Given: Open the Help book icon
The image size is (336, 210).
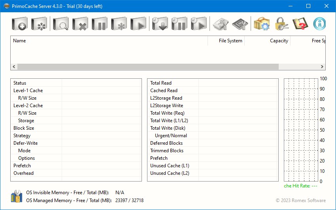Looking at the screenshot, I should (300, 24).
